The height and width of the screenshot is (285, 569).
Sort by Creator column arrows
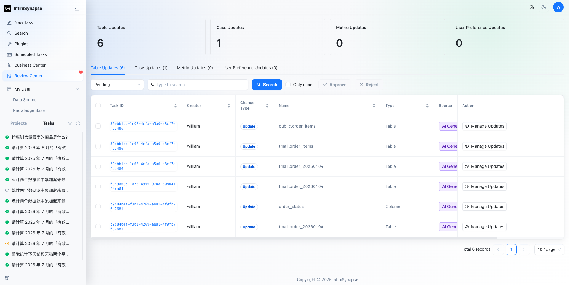(229, 106)
